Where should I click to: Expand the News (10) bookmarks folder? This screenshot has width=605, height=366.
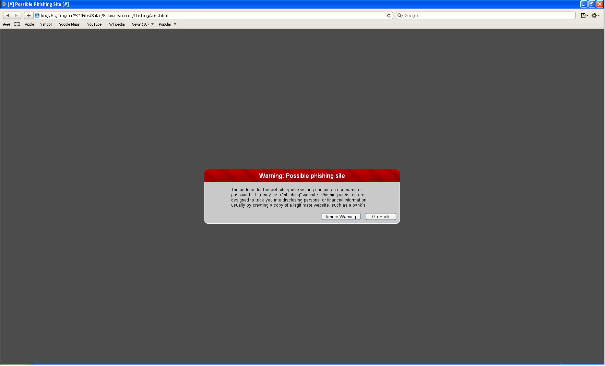point(142,24)
